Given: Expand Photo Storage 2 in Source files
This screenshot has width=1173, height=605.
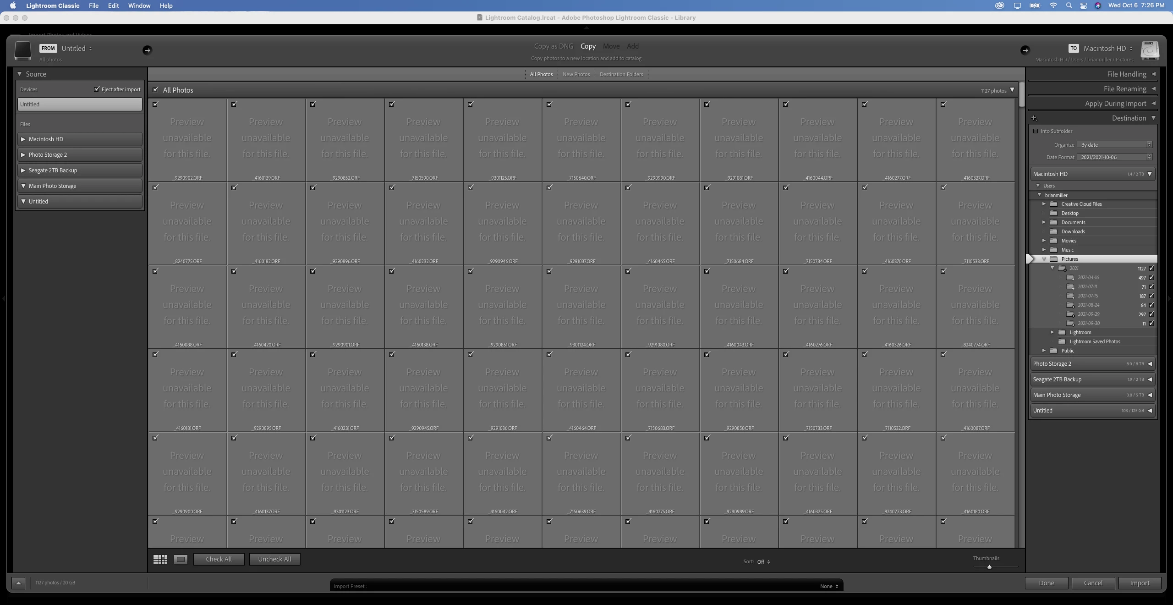Looking at the screenshot, I should pos(23,154).
